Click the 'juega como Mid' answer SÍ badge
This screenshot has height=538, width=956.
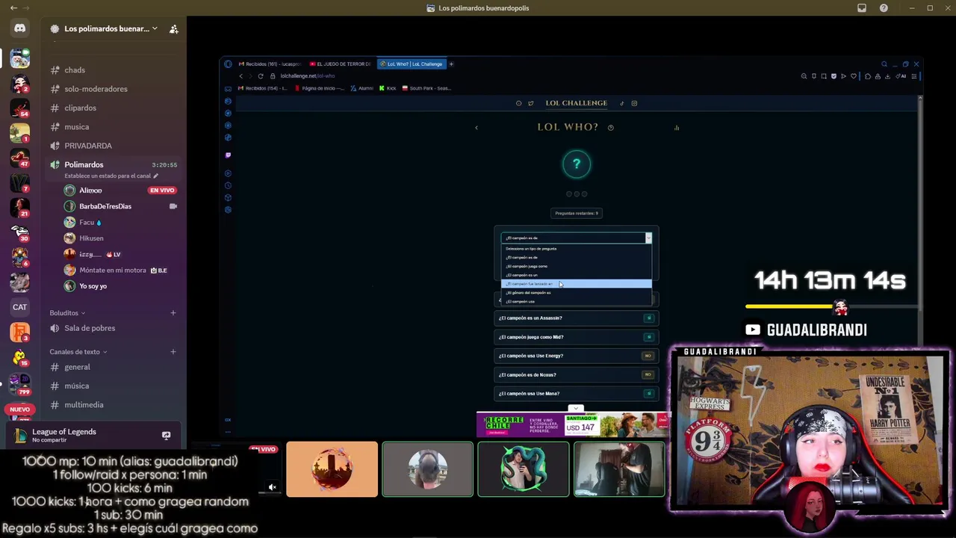click(x=648, y=337)
